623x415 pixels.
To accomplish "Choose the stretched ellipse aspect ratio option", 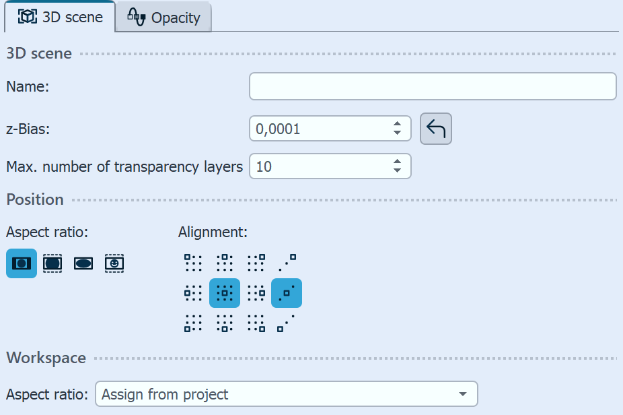I will click(x=83, y=263).
